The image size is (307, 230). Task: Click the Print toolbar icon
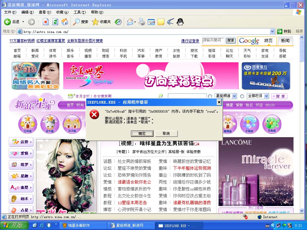142,22
